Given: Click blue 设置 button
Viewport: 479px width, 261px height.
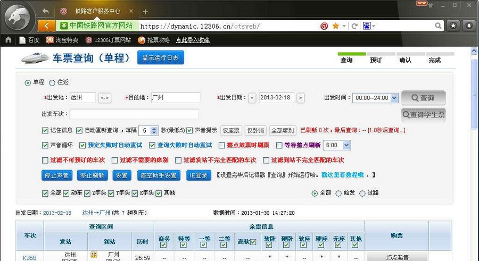Looking at the screenshot, I should coord(121,175).
